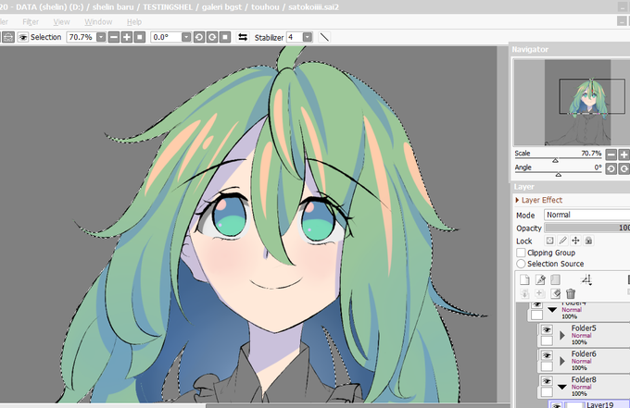630x408 pixels.
Task: Toggle the box below Folder8's eye icon
Action: (547, 392)
